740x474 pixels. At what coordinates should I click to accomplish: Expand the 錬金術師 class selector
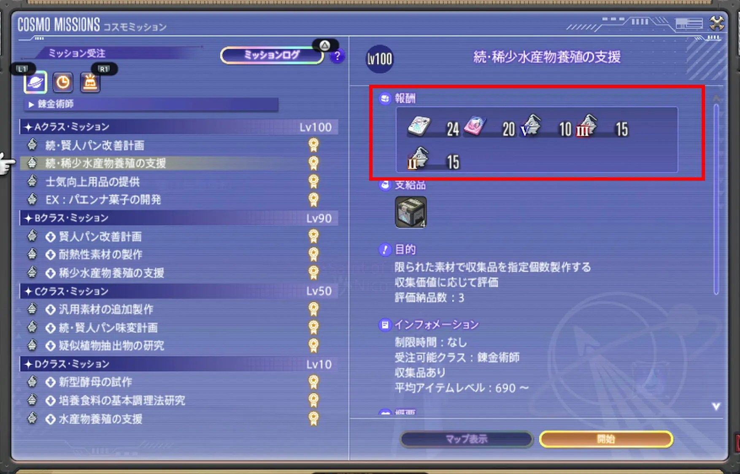click(x=151, y=104)
